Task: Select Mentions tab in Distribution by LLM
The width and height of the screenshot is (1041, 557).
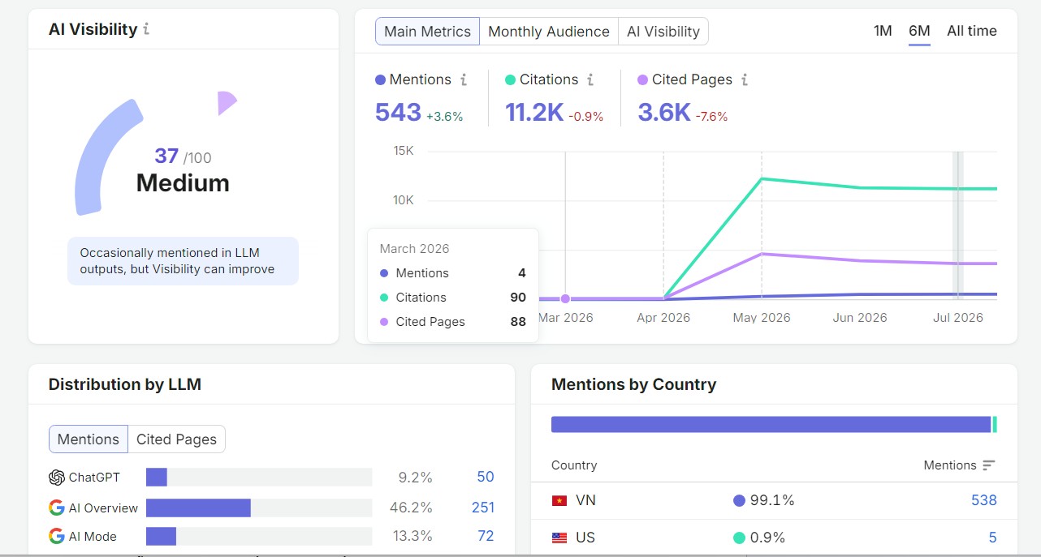Action: click(x=89, y=439)
